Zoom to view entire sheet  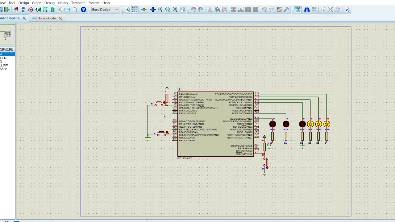pyautogui.click(x=175, y=10)
